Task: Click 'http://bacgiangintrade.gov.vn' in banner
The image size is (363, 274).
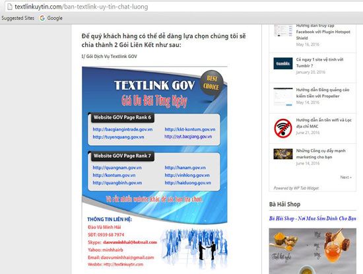Action: click(123, 129)
